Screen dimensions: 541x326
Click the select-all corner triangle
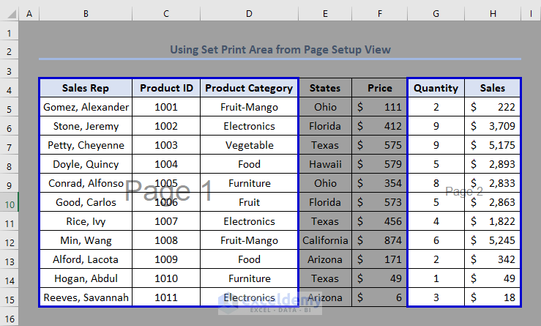tap(9, 13)
